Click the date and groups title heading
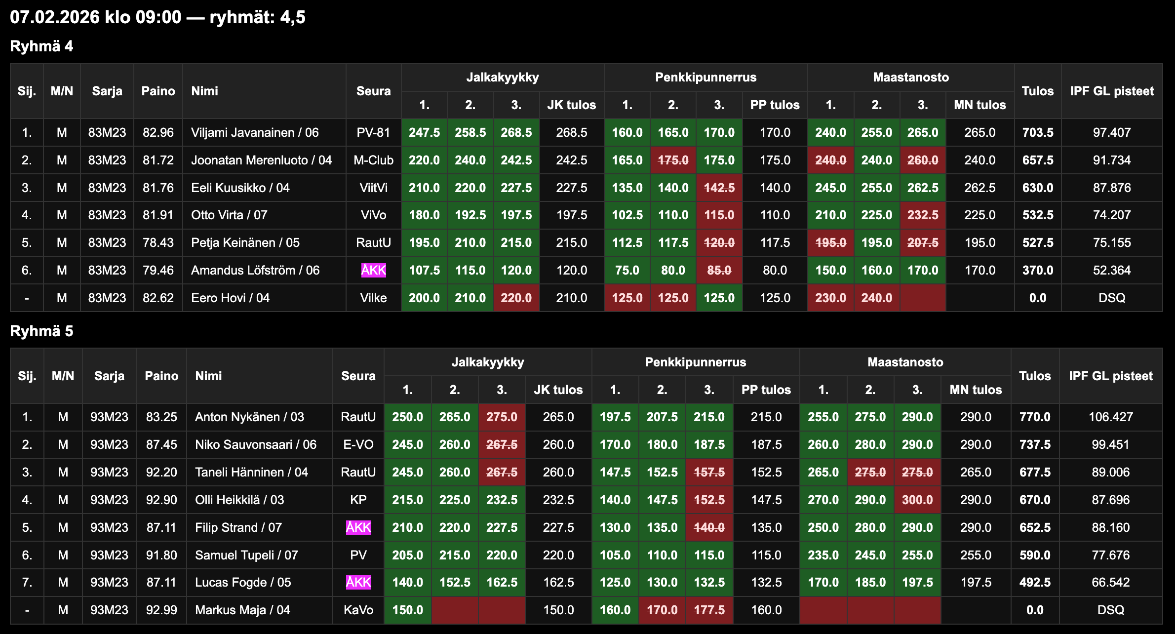 [x=157, y=17]
